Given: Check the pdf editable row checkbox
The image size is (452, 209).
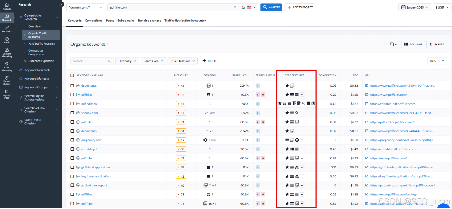Looking at the screenshot, I should tap(72, 104).
